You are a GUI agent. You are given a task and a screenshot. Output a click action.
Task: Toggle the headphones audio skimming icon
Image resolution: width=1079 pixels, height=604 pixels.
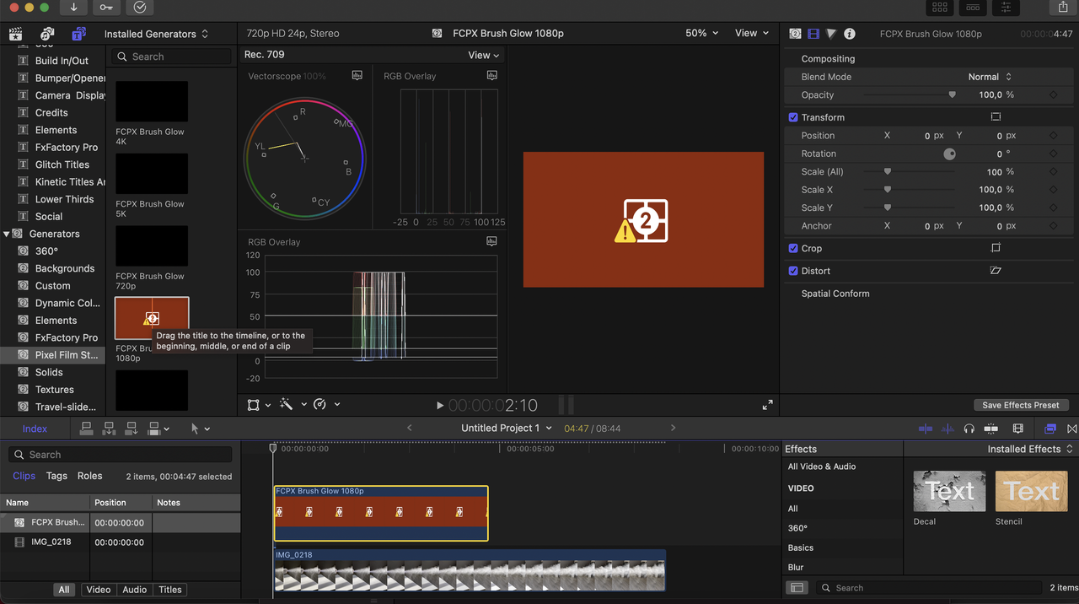(x=969, y=429)
